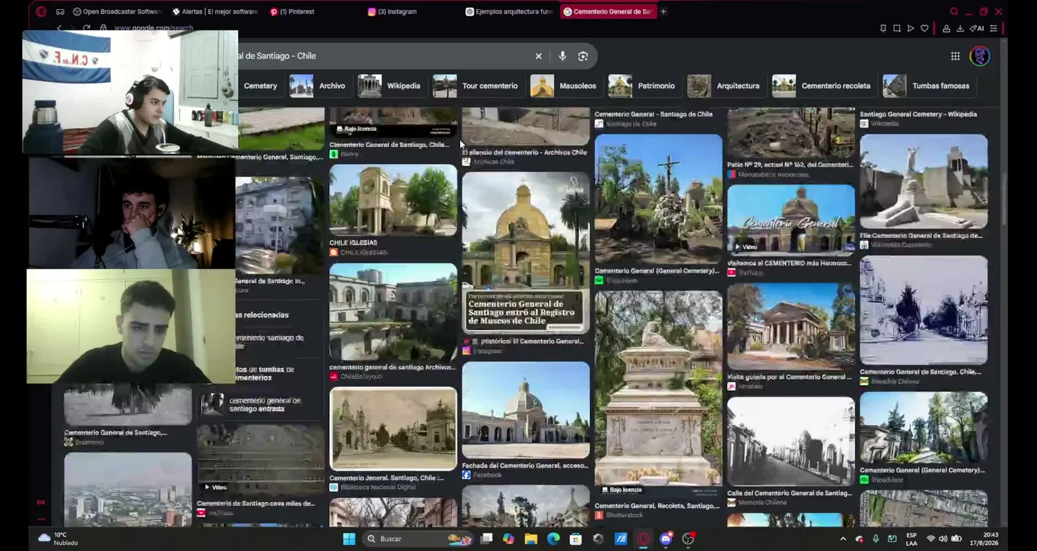Open the Santiago General Cemetery - Wikipedia link
This screenshot has width=1037, height=551.
click(x=918, y=114)
